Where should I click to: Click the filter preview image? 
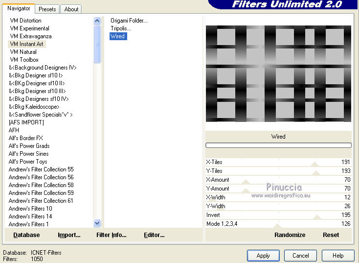278,73
